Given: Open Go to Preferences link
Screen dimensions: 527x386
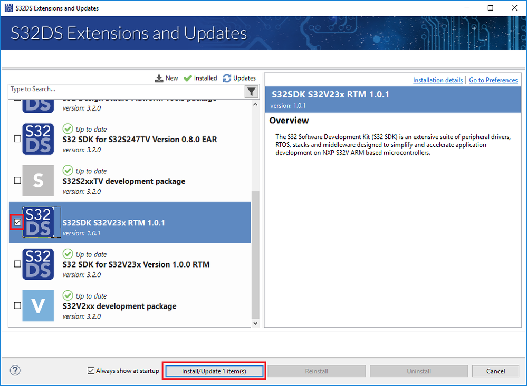Looking at the screenshot, I should click(x=493, y=80).
